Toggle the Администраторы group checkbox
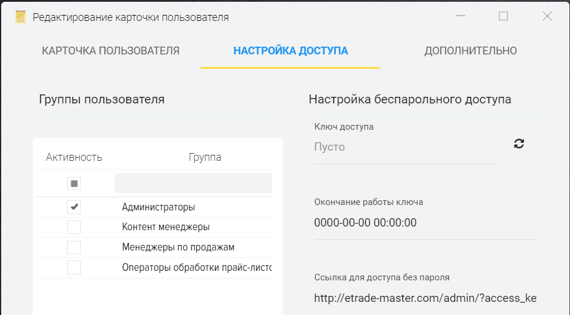570x315 pixels. click(x=74, y=207)
